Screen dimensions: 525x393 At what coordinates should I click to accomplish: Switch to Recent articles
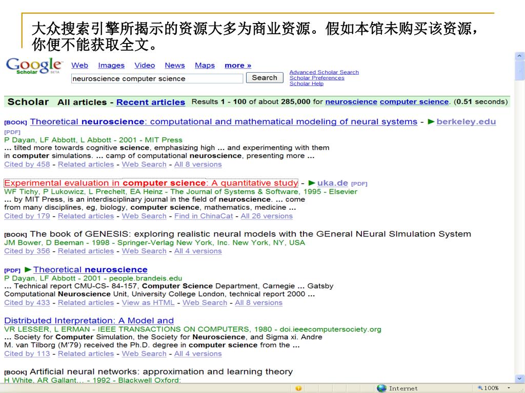151,102
